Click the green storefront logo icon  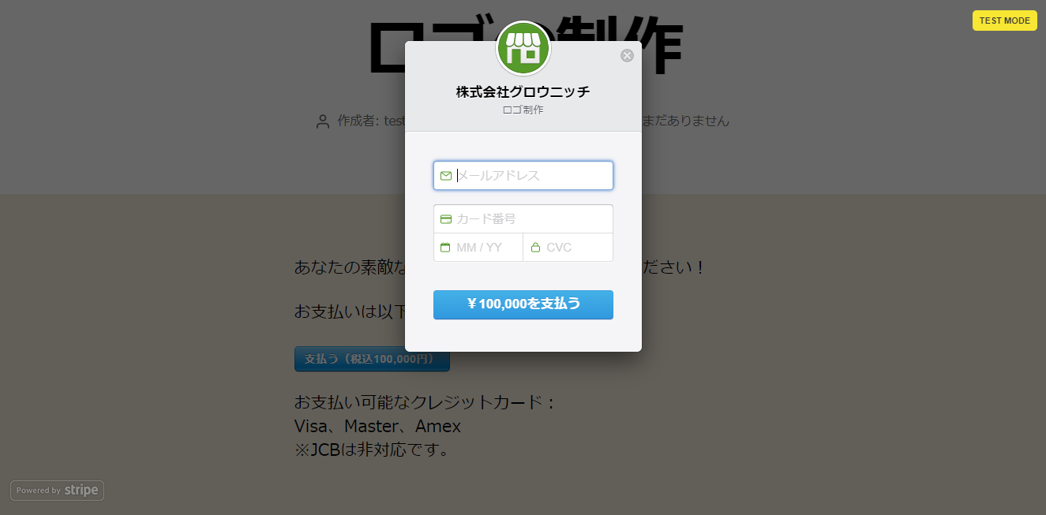523,48
